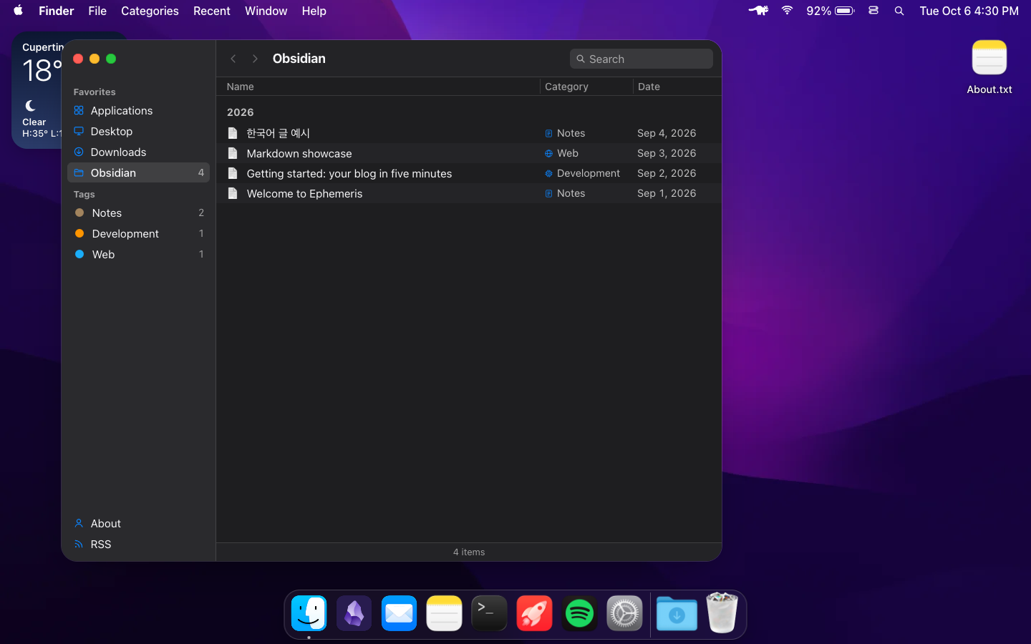This screenshot has height=644, width=1031.
Task: Open Finder from the dock
Action: pyautogui.click(x=309, y=613)
